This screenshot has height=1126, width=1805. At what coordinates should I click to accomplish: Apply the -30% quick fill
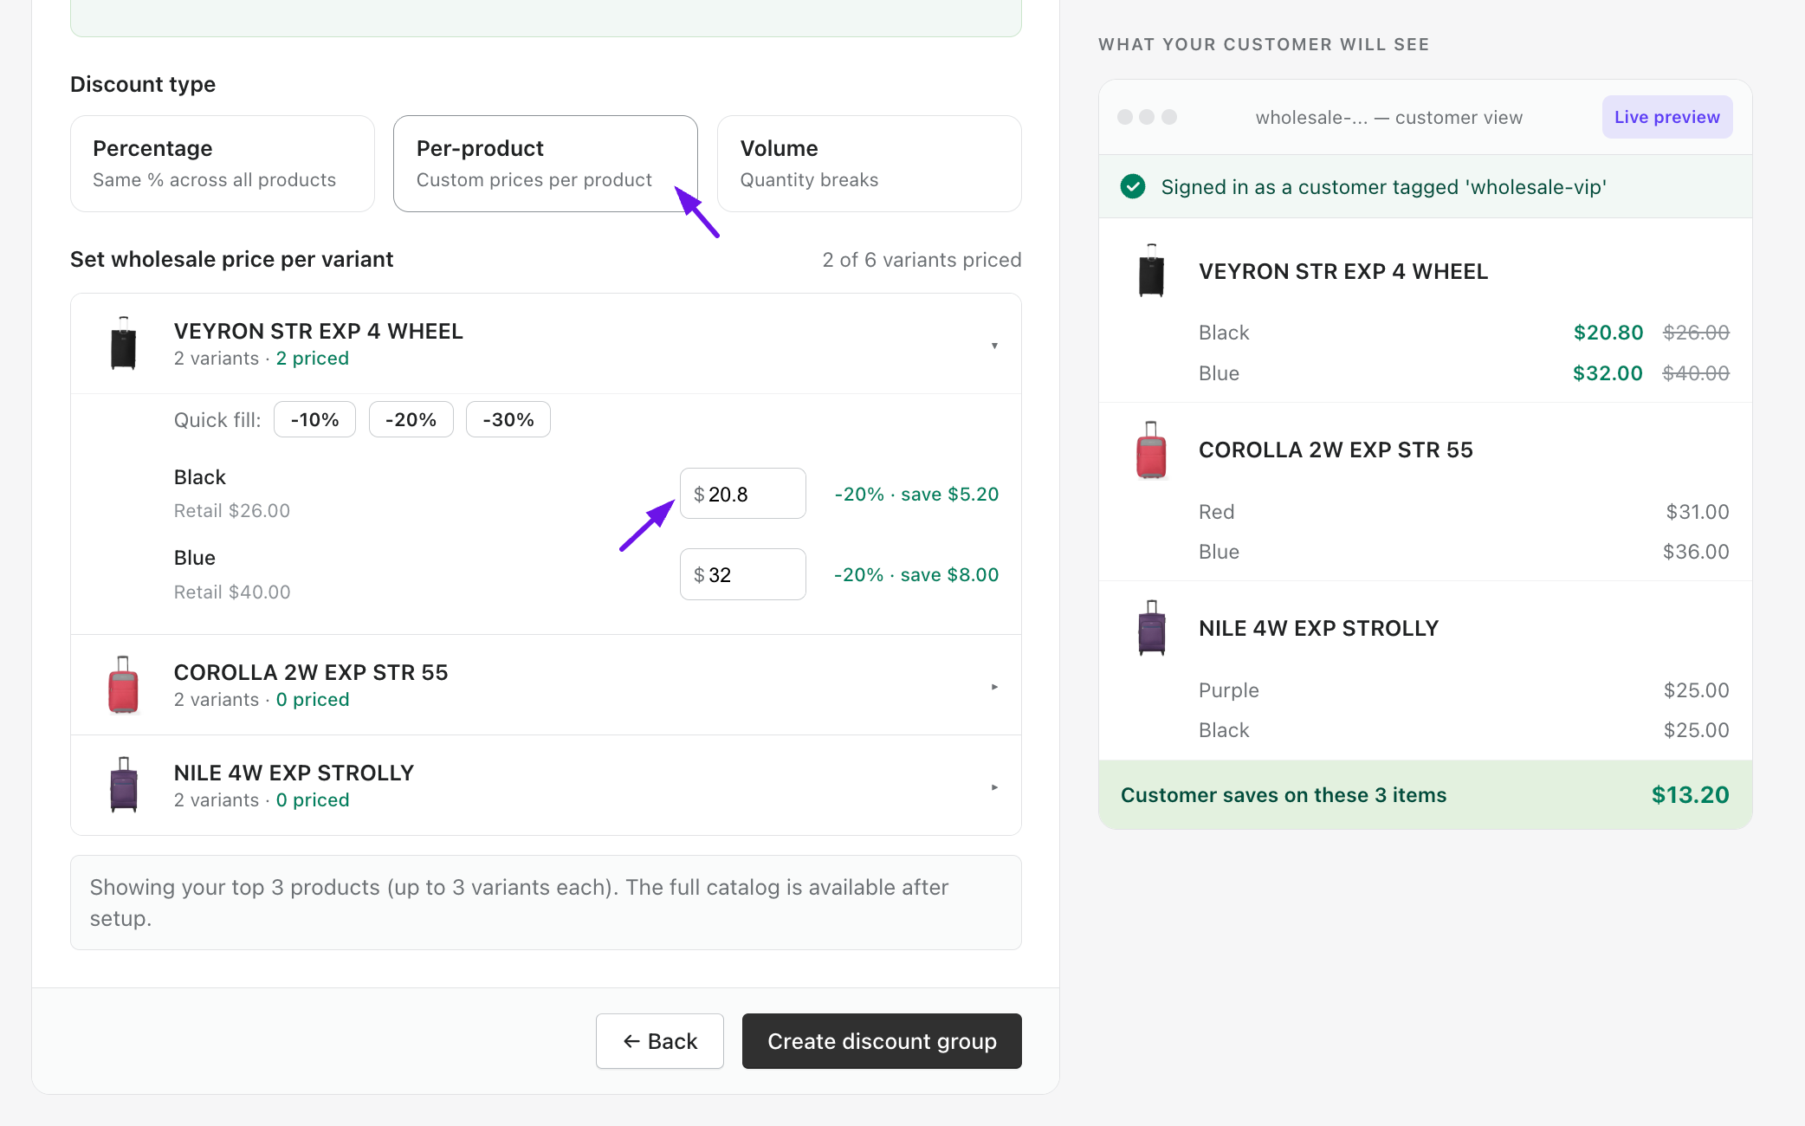click(x=508, y=420)
